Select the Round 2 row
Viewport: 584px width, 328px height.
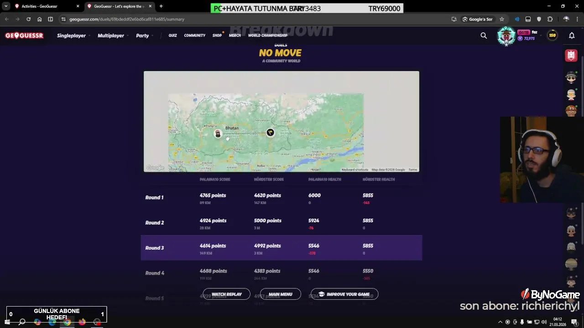282,223
